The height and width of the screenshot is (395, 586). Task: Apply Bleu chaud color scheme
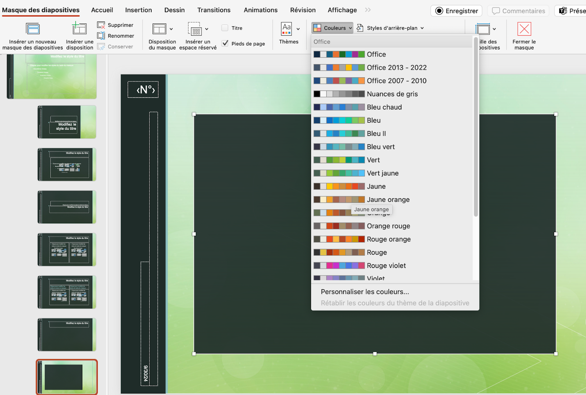point(392,107)
